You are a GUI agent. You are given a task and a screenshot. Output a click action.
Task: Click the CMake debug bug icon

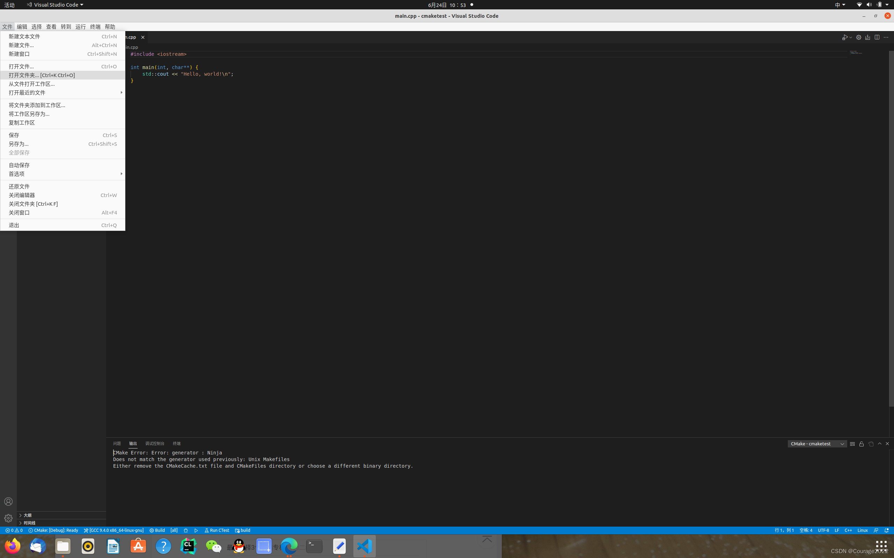186,530
